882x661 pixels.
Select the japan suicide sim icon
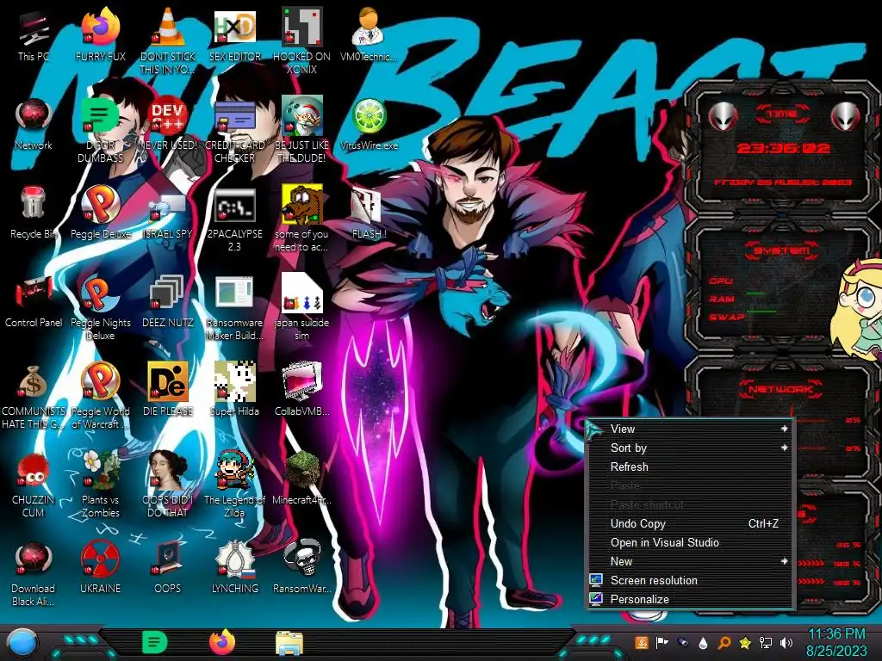coord(301,307)
